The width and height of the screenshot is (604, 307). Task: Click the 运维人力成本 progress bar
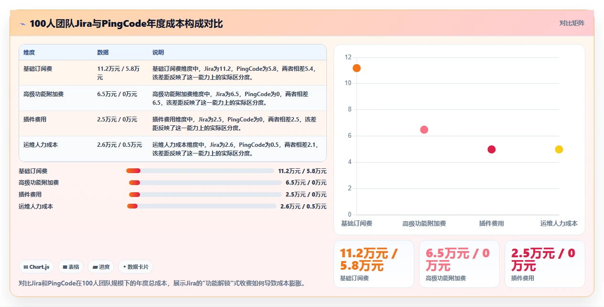tap(202, 206)
